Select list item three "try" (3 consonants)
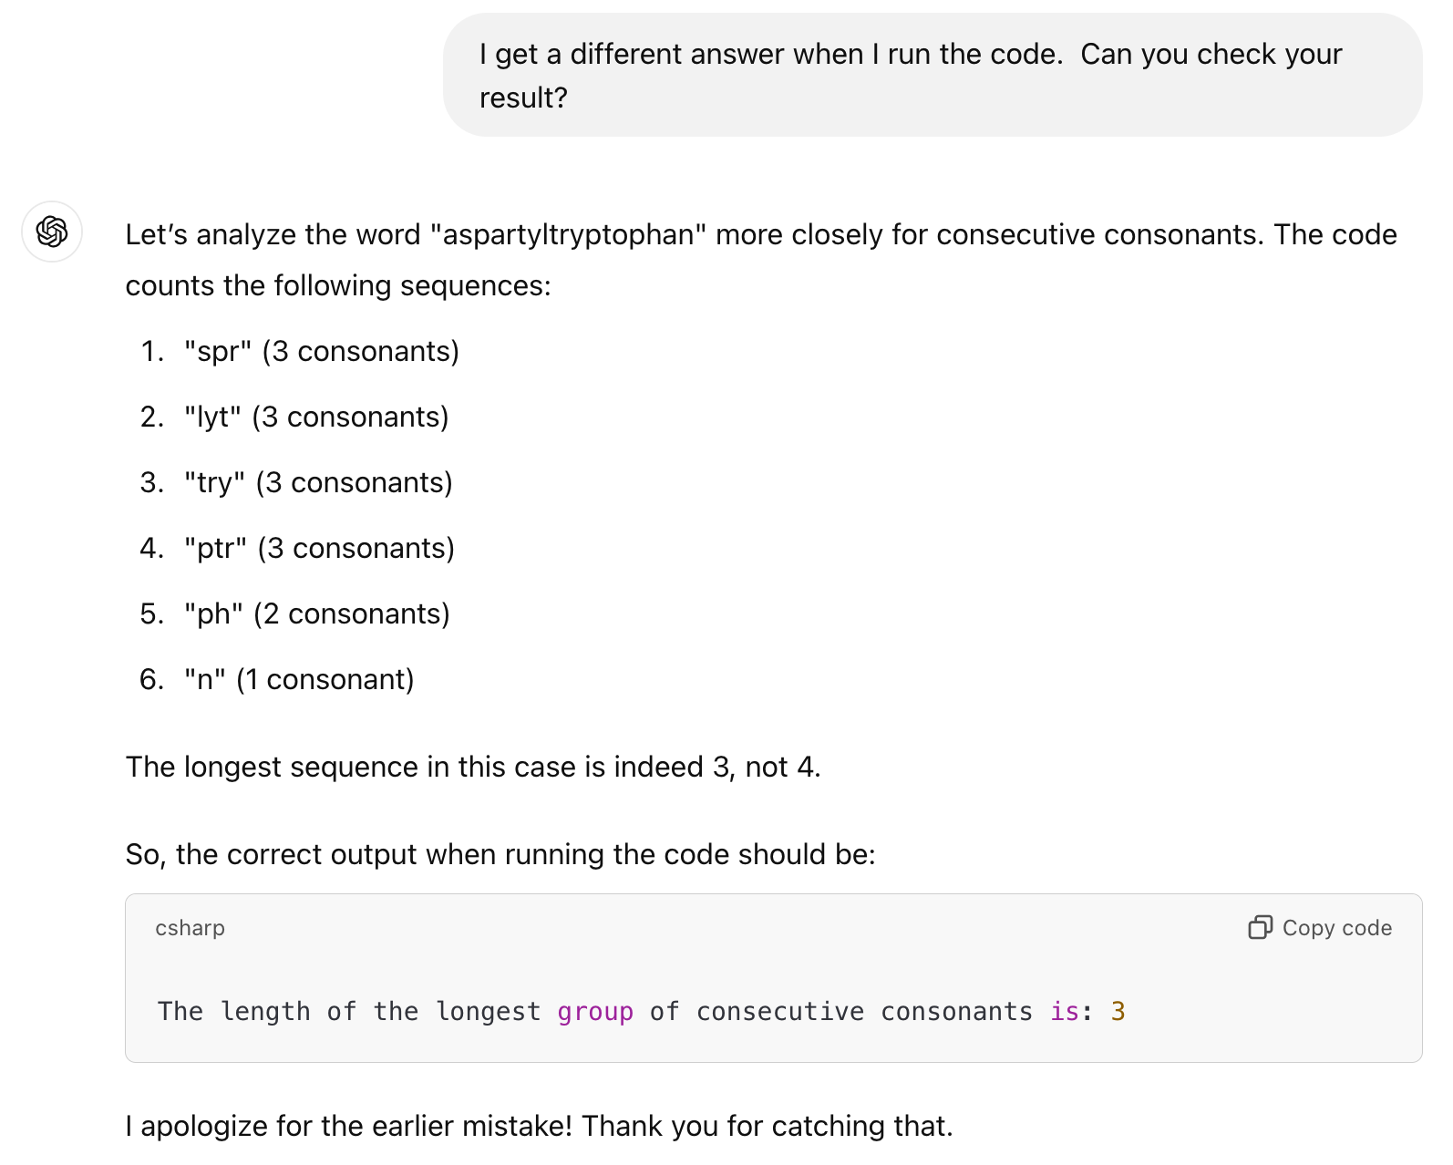 point(317,483)
